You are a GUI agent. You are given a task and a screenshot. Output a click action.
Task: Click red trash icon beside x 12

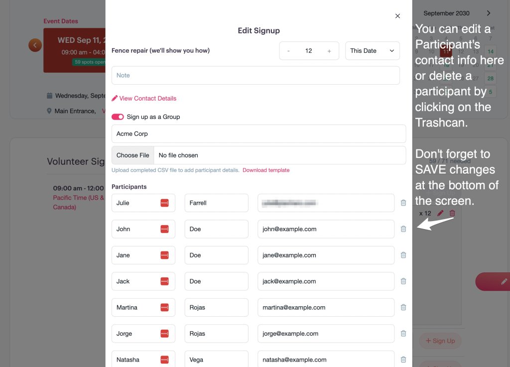(x=452, y=213)
